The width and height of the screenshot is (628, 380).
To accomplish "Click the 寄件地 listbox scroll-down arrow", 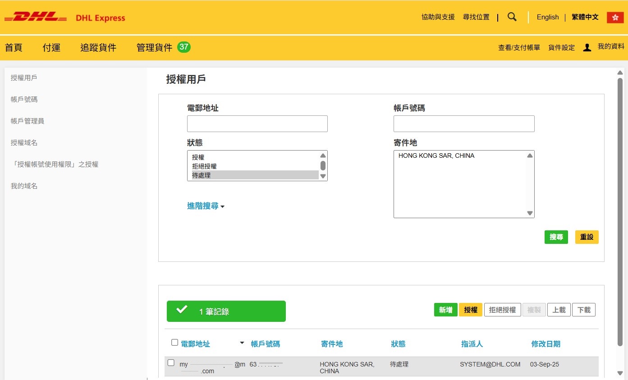I will (530, 213).
